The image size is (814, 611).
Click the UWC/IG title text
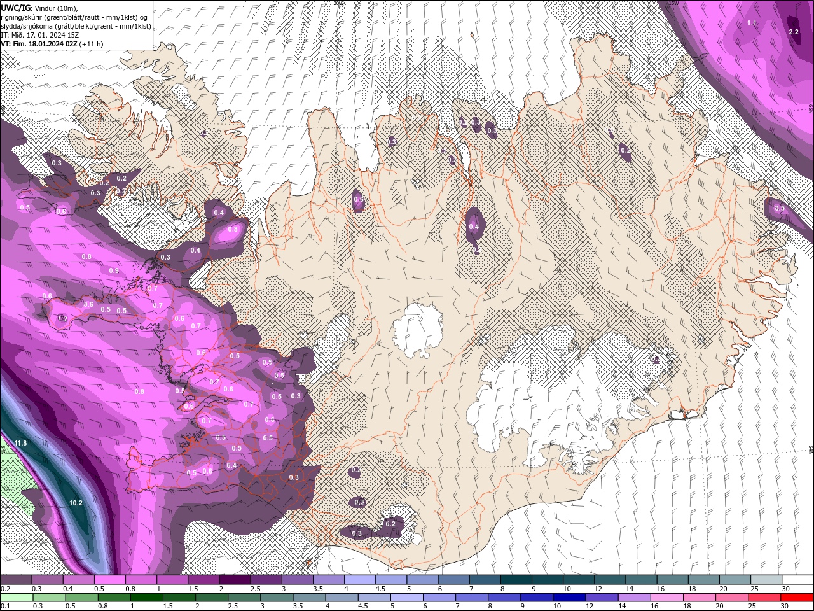pos(16,8)
